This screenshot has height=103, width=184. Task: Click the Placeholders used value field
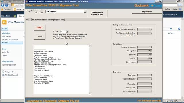pyautogui.click(x=145, y=79)
